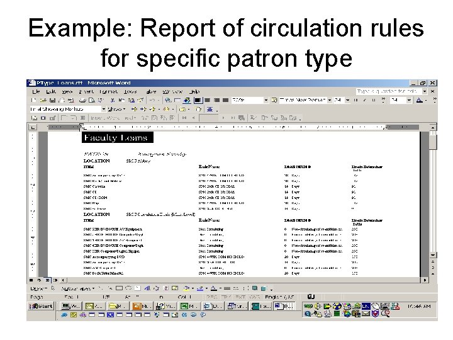Expand the Show menu on Reviewing toolbar
Viewport: 453px width, 340px height.
pos(116,110)
